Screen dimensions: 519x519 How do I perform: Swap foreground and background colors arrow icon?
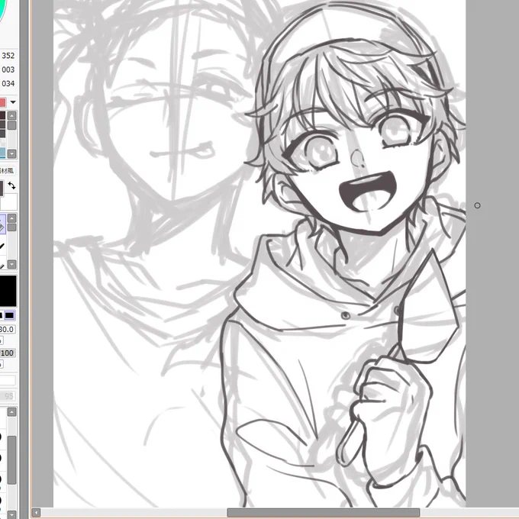coord(11,185)
